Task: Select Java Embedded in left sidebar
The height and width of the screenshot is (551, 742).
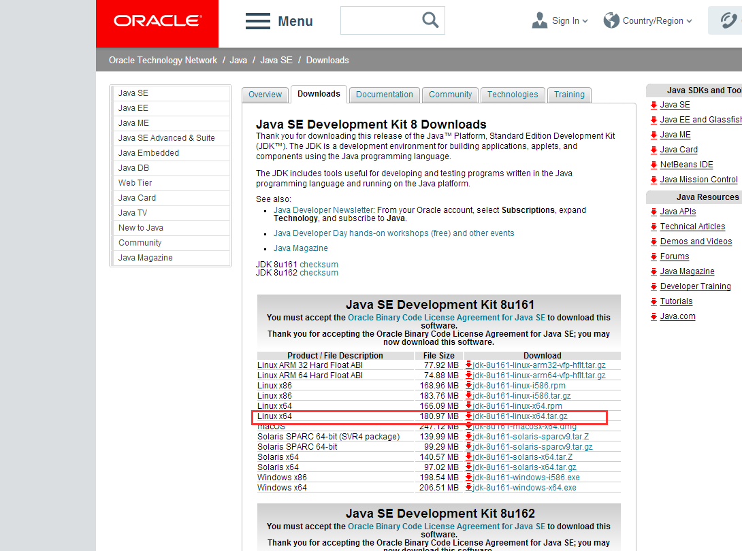Action: tap(172, 153)
